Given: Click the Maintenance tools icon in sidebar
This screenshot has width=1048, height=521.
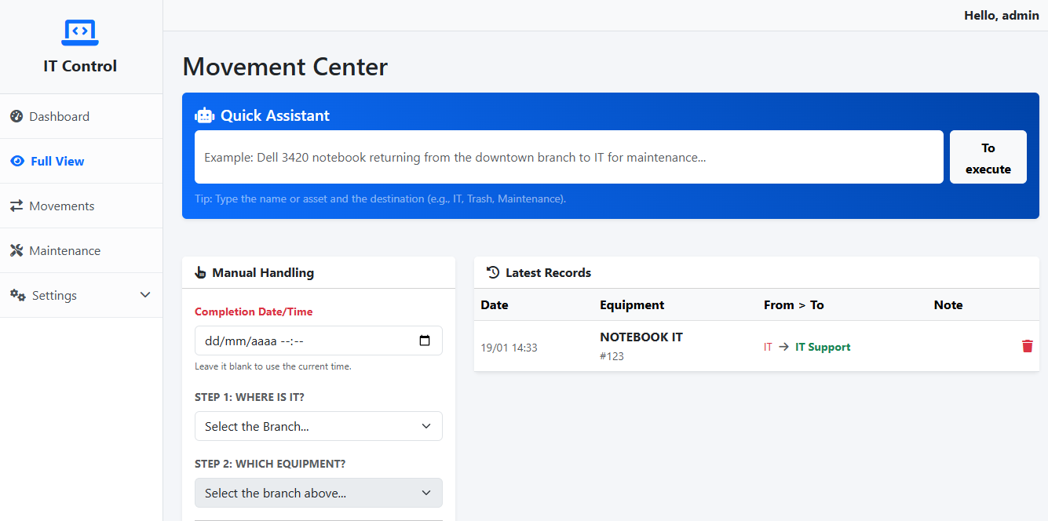Looking at the screenshot, I should [16, 250].
